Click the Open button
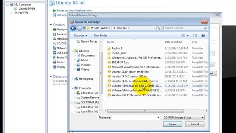236x133 pixels. pyautogui.click(x=173, y=124)
